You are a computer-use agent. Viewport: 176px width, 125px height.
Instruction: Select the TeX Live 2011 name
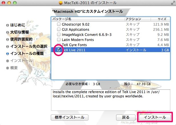[x=74, y=50]
